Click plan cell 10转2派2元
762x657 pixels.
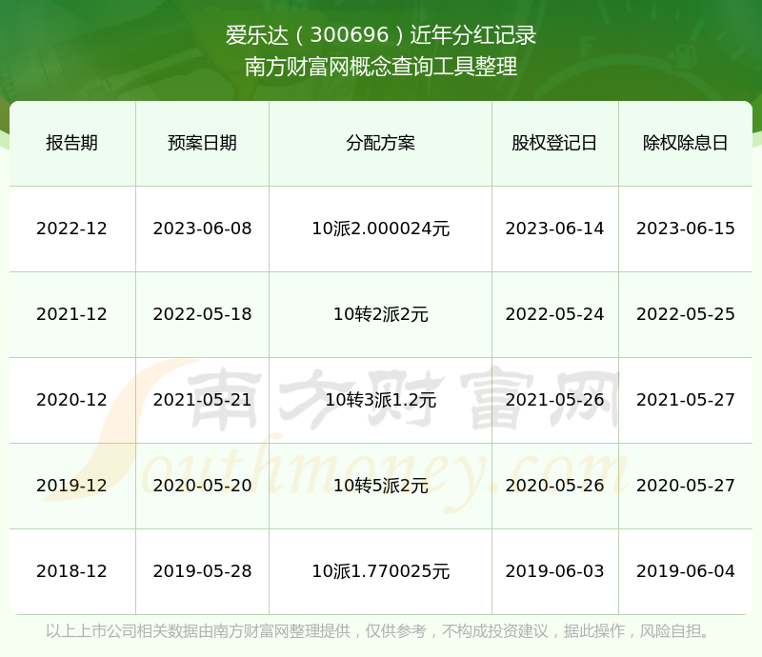(x=380, y=314)
